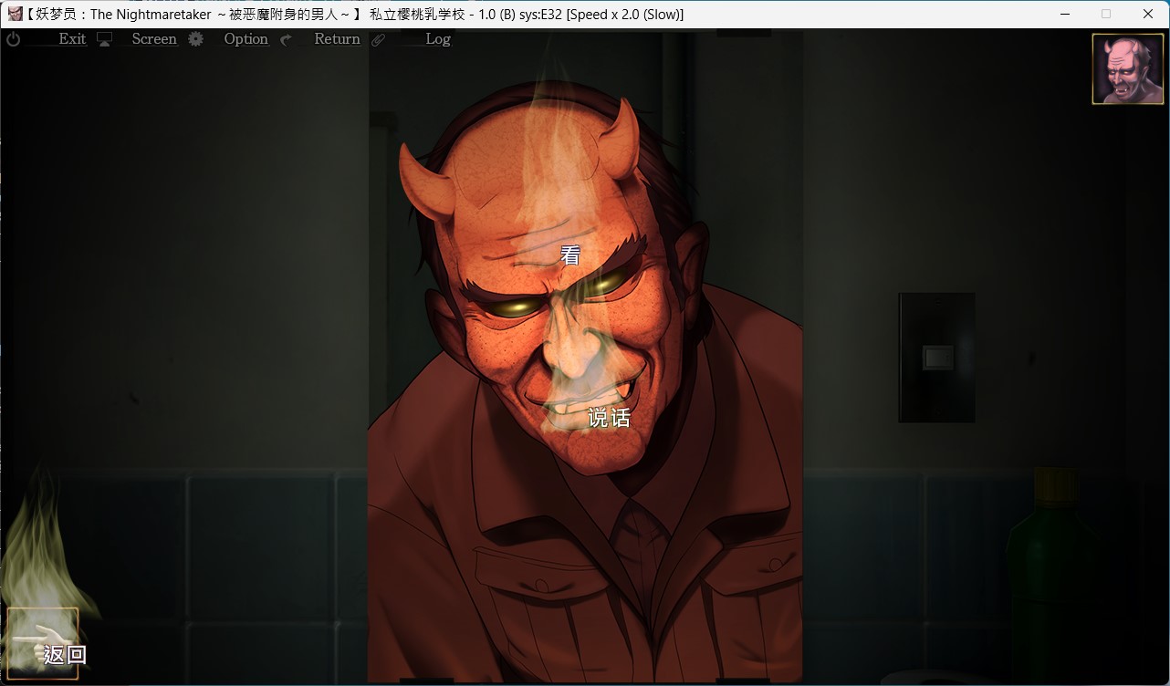Choose the 说话 (talk) action
Screen dimensions: 1170x686
[x=609, y=418]
